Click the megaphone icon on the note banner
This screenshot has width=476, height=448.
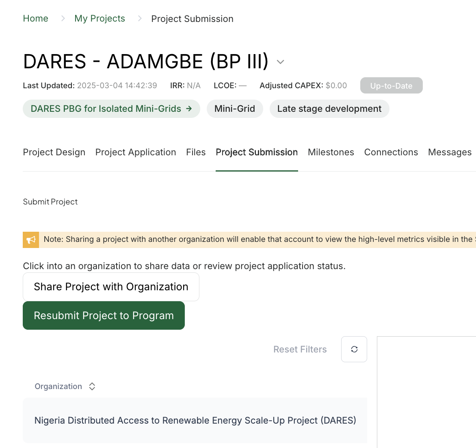click(31, 240)
